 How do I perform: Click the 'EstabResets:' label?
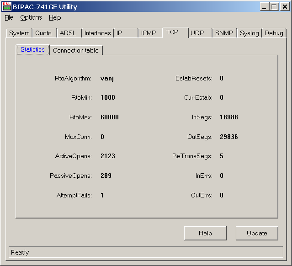(x=194, y=79)
